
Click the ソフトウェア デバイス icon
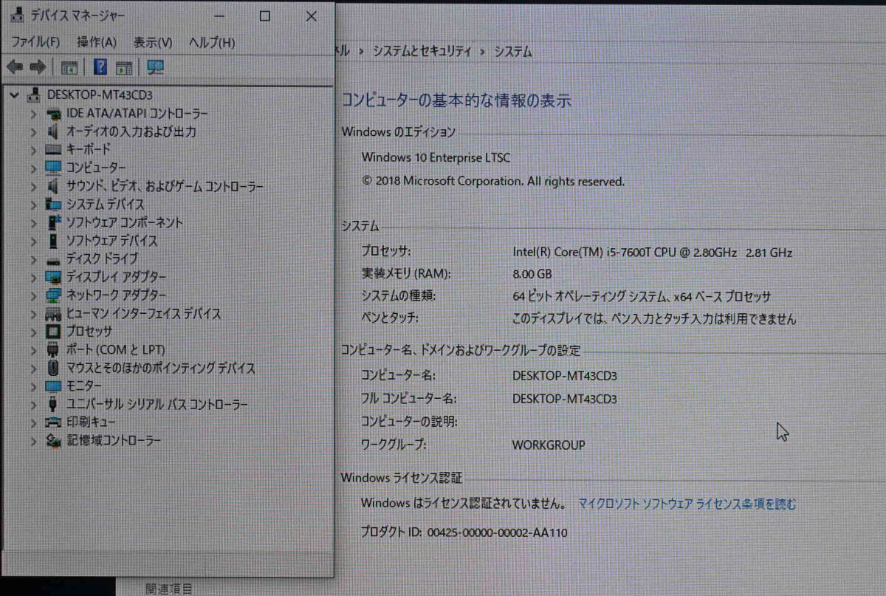(54, 241)
